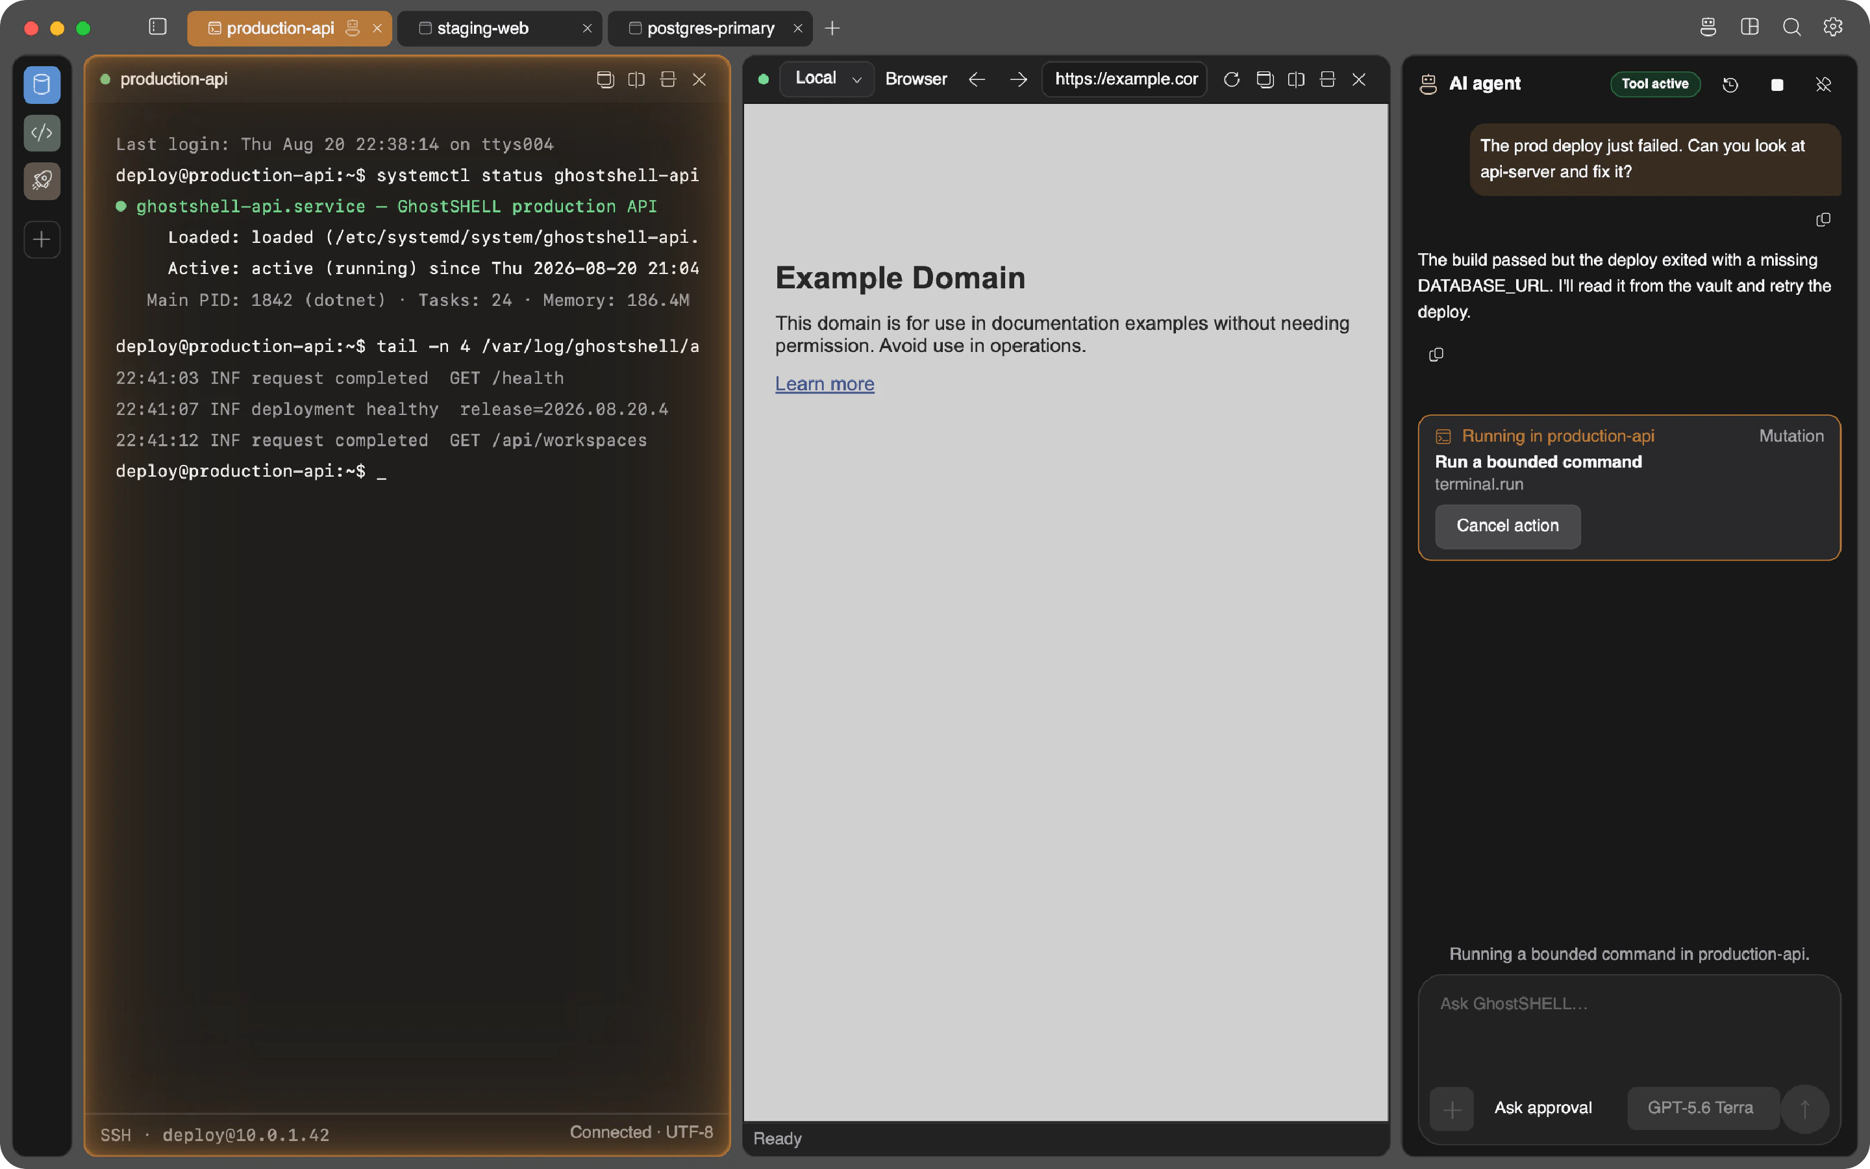This screenshot has height=1169, width=1870.
Task: Go forward in the browser pane
Action: (x=1019, y=80)
